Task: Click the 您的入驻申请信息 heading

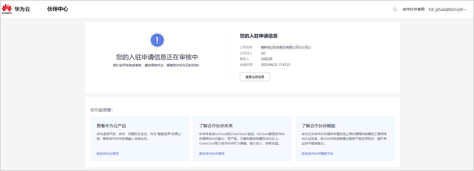Action: tap(259, 36)
